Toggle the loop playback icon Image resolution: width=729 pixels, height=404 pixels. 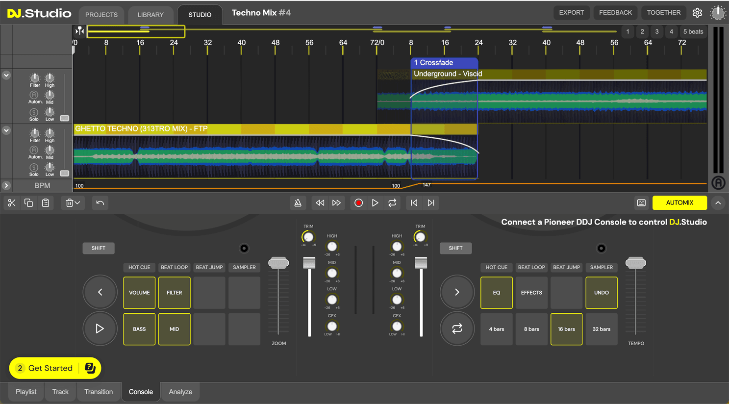click(x=392, y=203)
